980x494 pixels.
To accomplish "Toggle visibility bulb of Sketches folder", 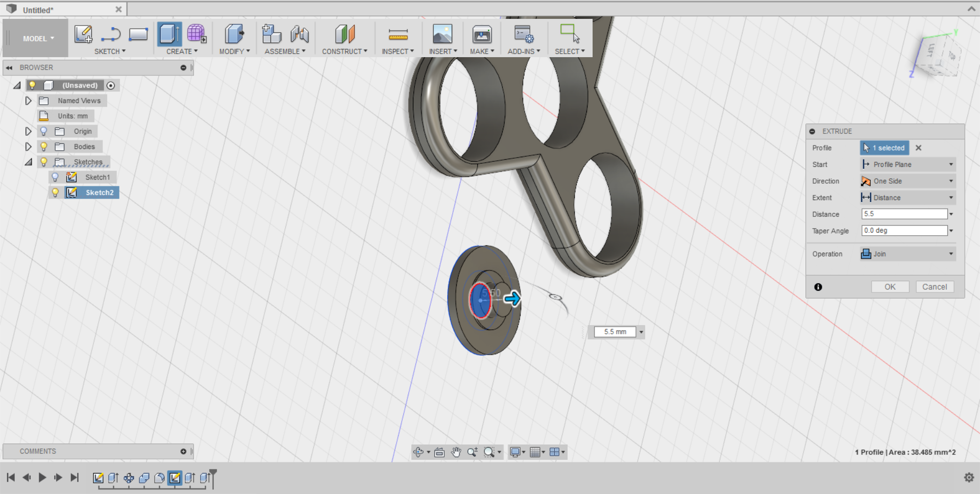I will point(44,162).
